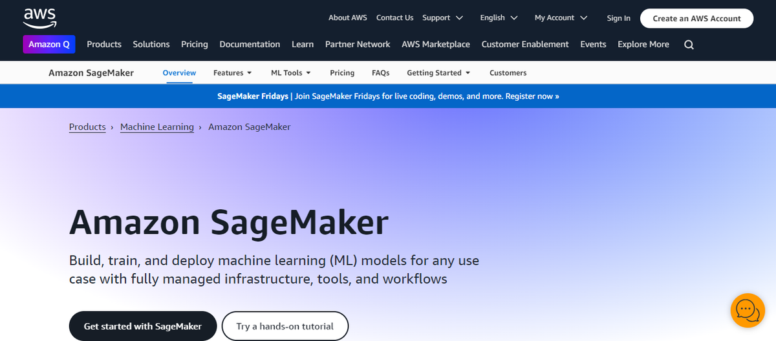The image size is (776, 341).
Task: Expand the Support dropdown
Action: [x=442, y=18]
